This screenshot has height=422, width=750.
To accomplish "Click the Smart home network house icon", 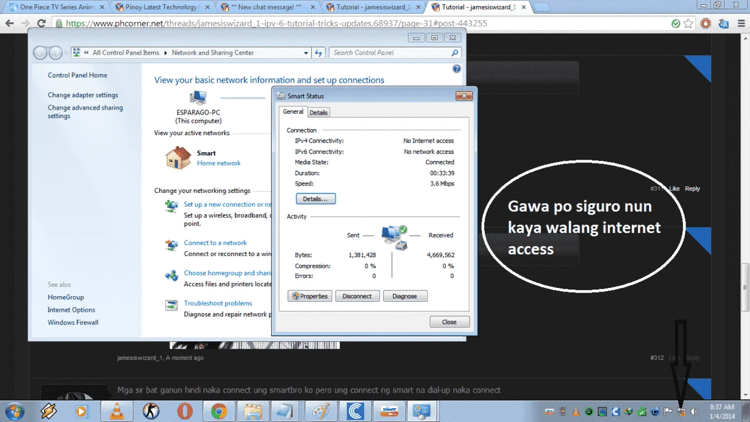I will coord(178,158).
